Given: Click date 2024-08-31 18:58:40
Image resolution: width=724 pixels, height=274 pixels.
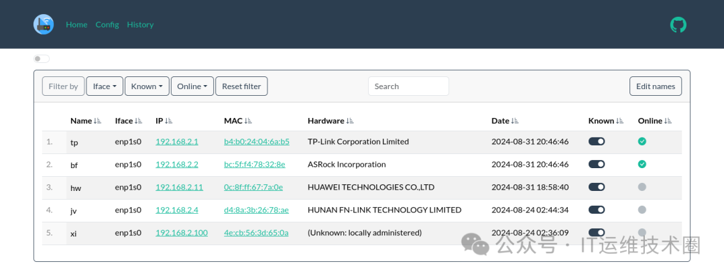Looking at the screenshot, I should (x=530, y=187).
